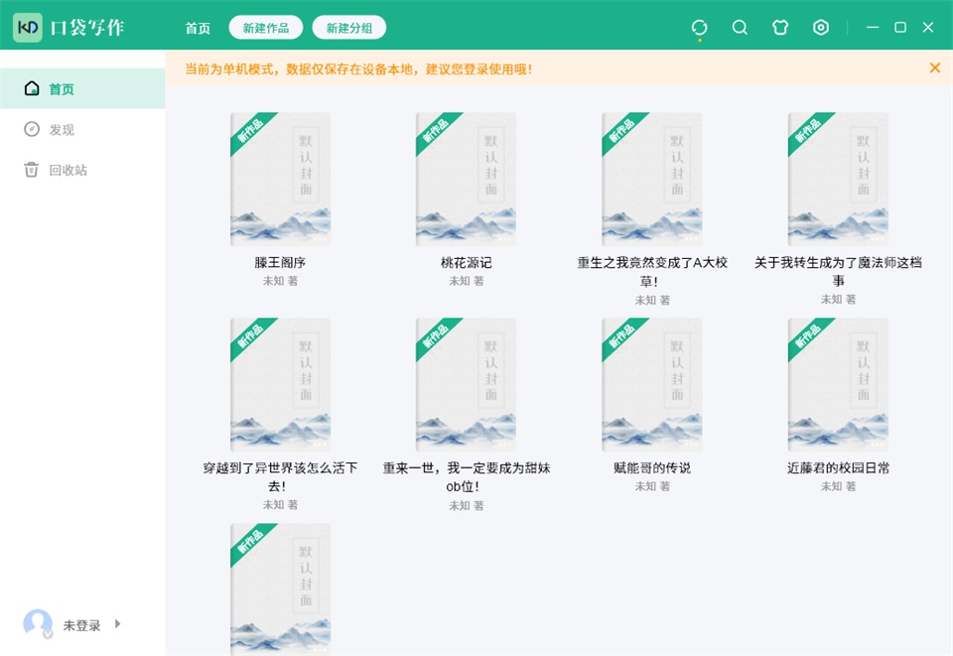Open more options dots on 桃花源记 cover
This screenshot has width=953, height=656.
click(504, 239)
